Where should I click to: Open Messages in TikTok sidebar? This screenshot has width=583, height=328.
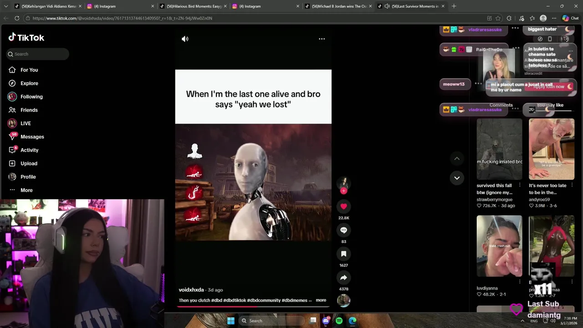coord(32,137)
